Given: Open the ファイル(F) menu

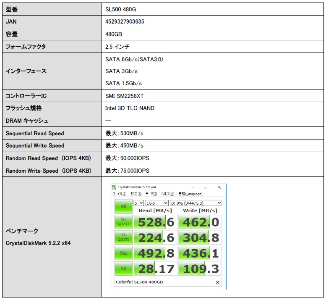Looking at the screenshot, I should coord(120,194).
